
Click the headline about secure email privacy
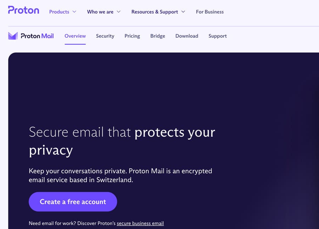pos(122,141)
